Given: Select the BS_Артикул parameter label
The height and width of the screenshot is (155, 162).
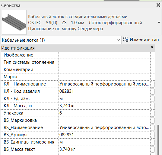Looking at the screenshot, I should point(16,135).
